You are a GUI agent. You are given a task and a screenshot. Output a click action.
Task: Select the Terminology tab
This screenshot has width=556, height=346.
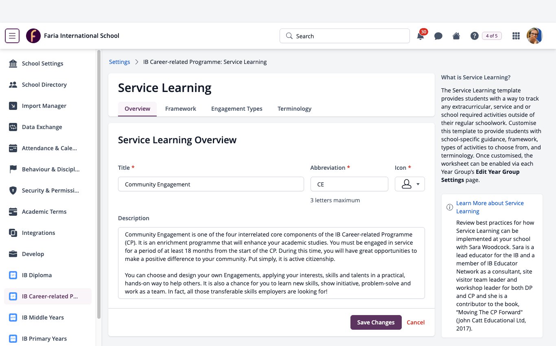[x=295, y=109]
